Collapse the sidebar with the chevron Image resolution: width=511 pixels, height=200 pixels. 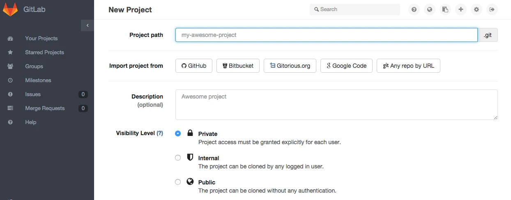click(x=87, y=25)
